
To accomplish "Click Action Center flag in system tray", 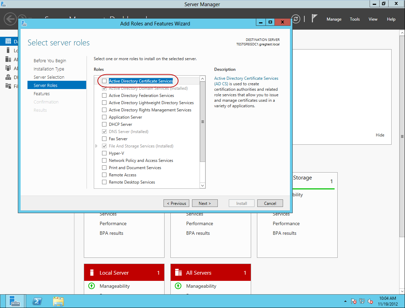I will coord(354,301).
